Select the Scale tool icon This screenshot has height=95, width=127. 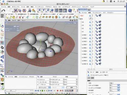point(20,11)
